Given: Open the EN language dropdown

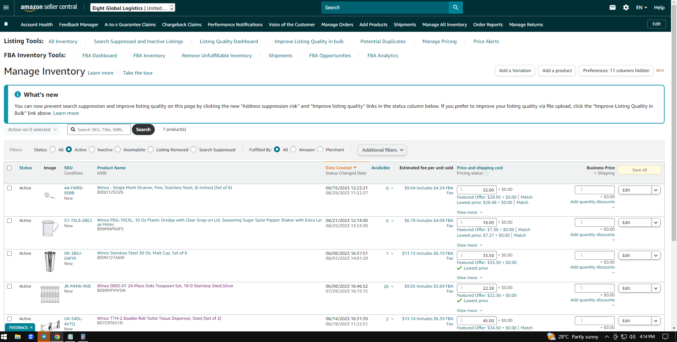Looking at the screenshot, I should point(641,7).
